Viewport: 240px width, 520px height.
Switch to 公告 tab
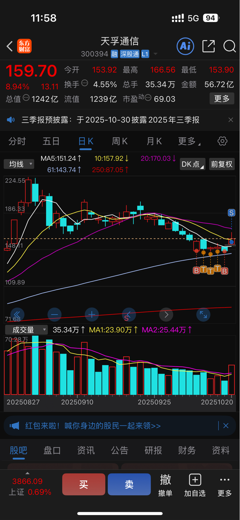[120, 450]
